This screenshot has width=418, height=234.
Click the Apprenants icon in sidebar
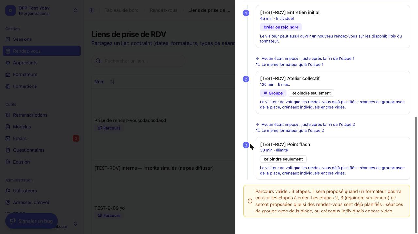click(x=8, y=63)
